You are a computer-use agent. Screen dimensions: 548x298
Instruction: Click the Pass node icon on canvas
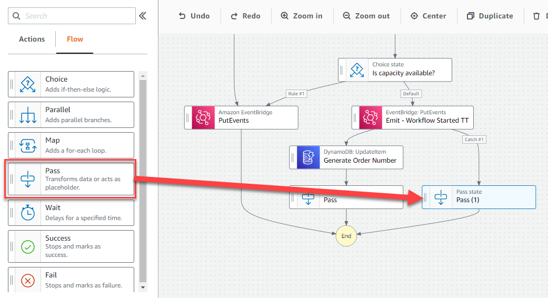click(x=308, y=199)
